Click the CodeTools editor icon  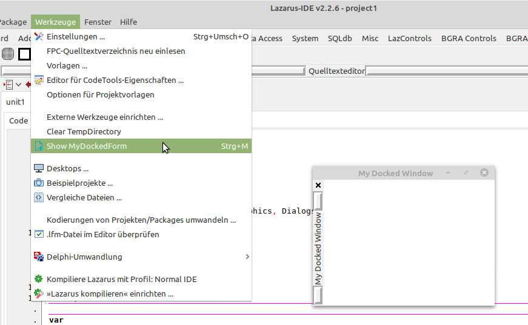pos(39,80)
